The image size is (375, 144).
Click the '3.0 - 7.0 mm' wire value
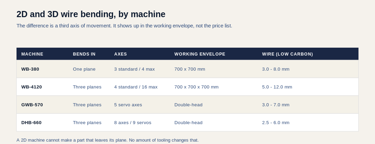(x=276, y=105)
